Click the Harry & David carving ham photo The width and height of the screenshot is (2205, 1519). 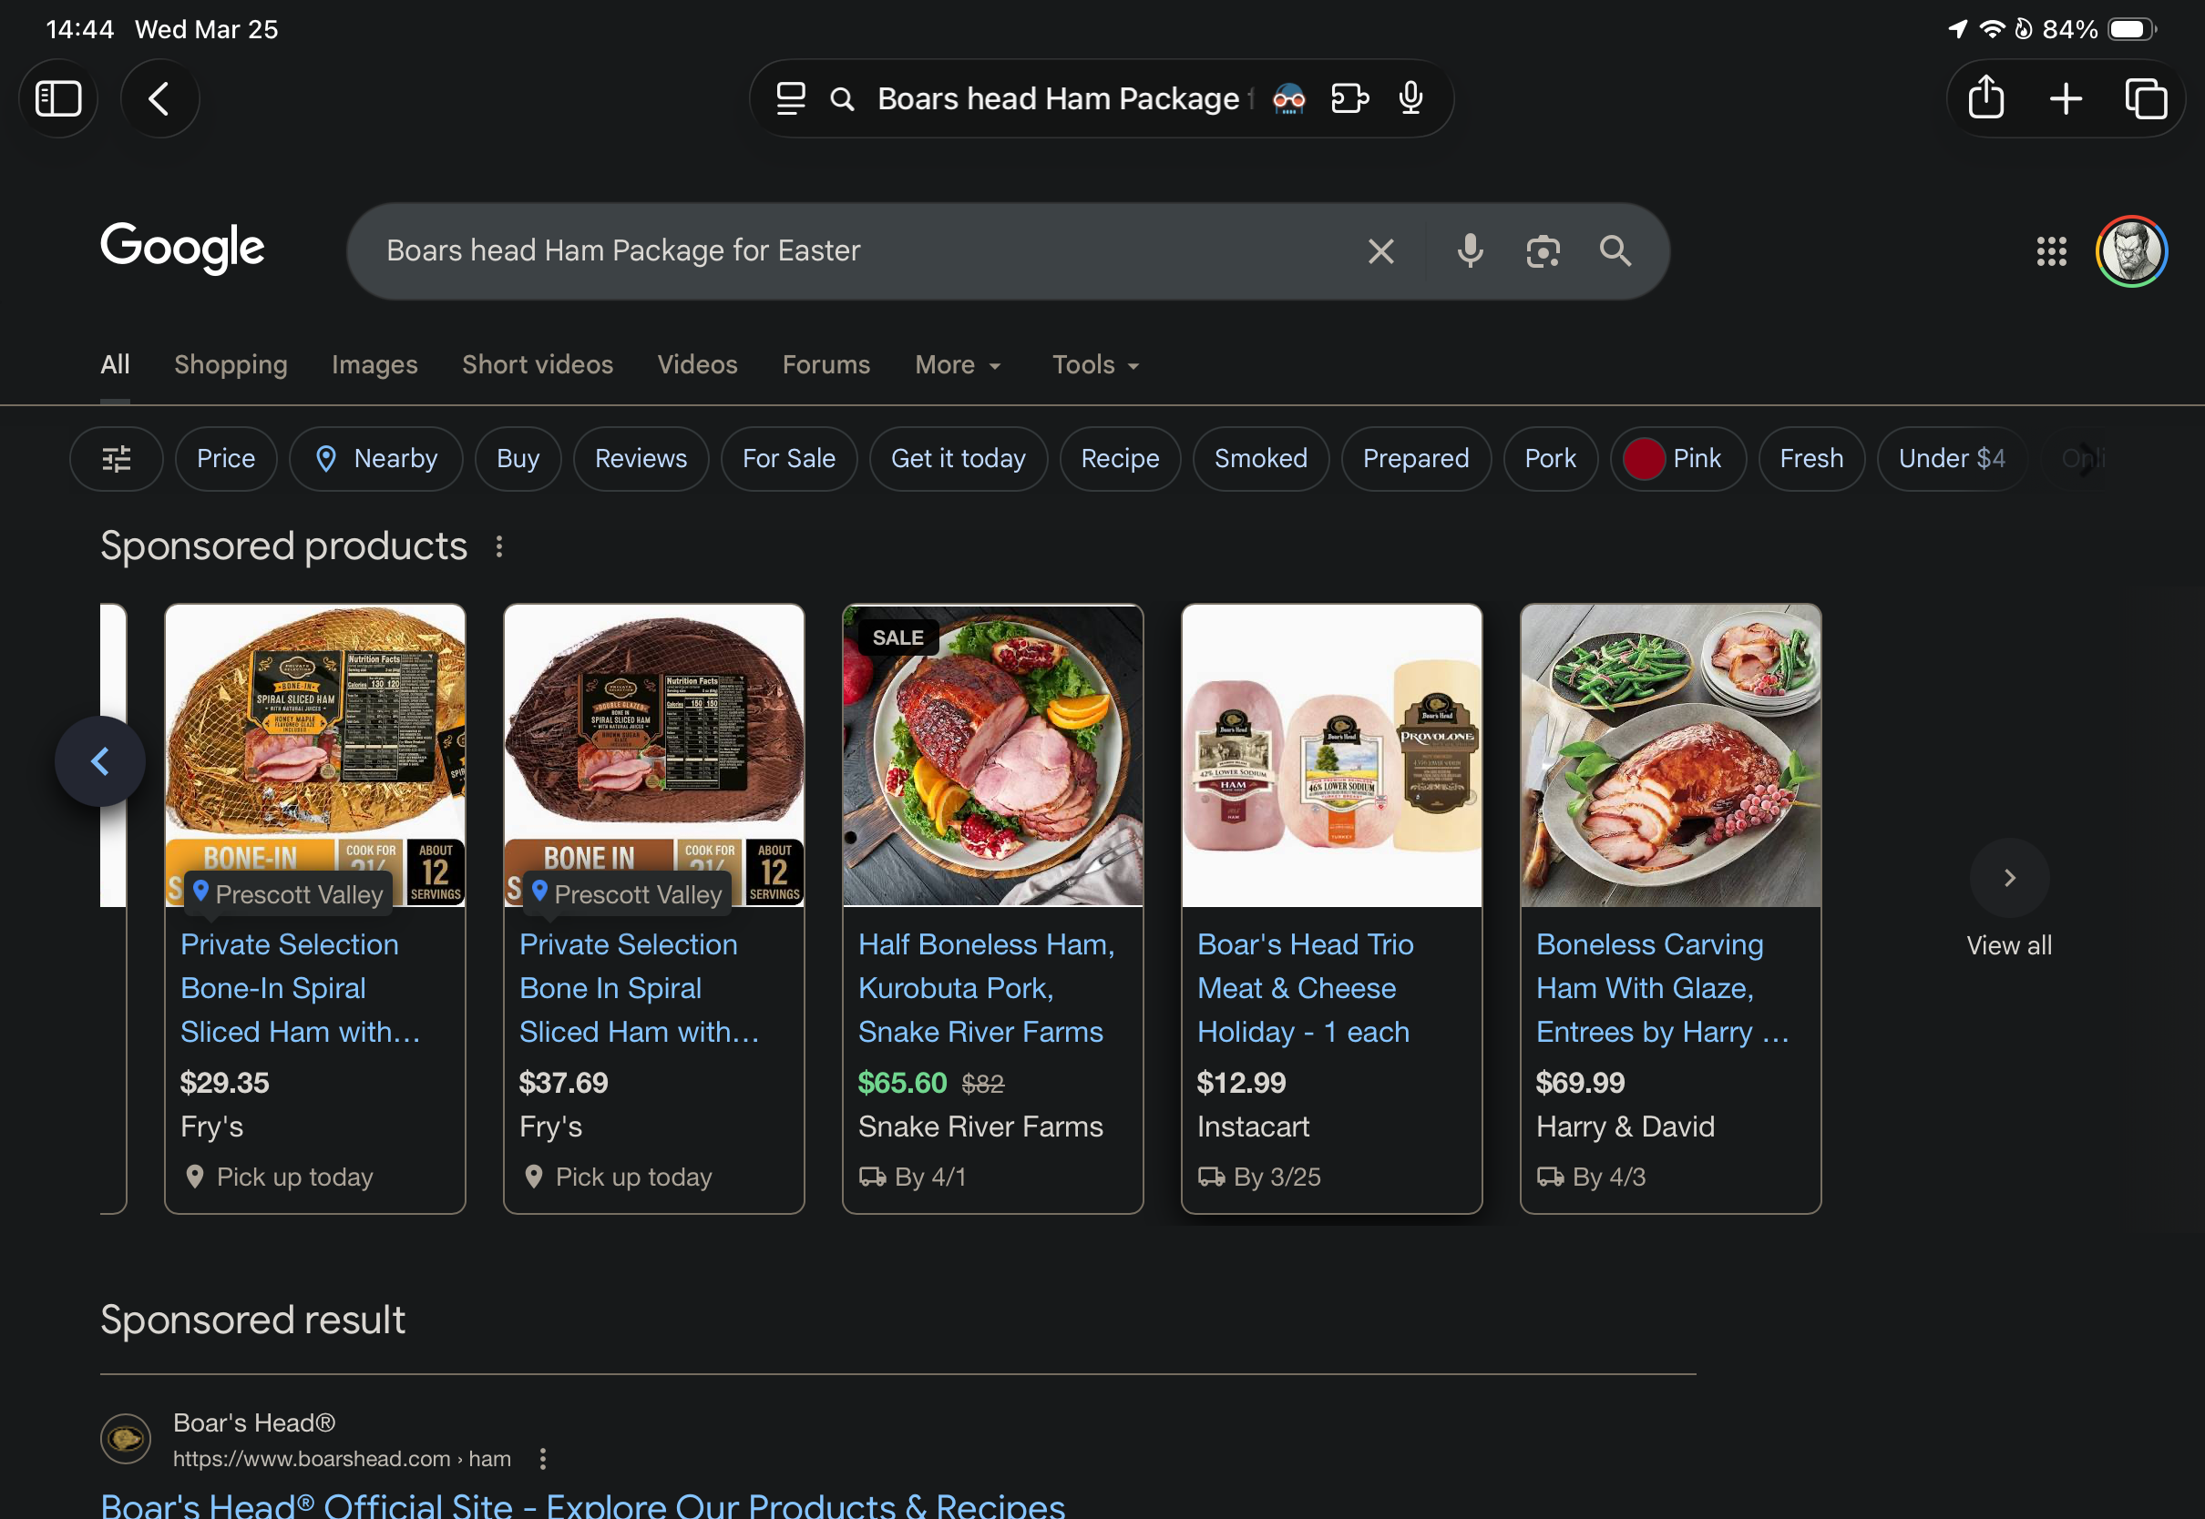pyautogui.click(x=1671, y=756)
